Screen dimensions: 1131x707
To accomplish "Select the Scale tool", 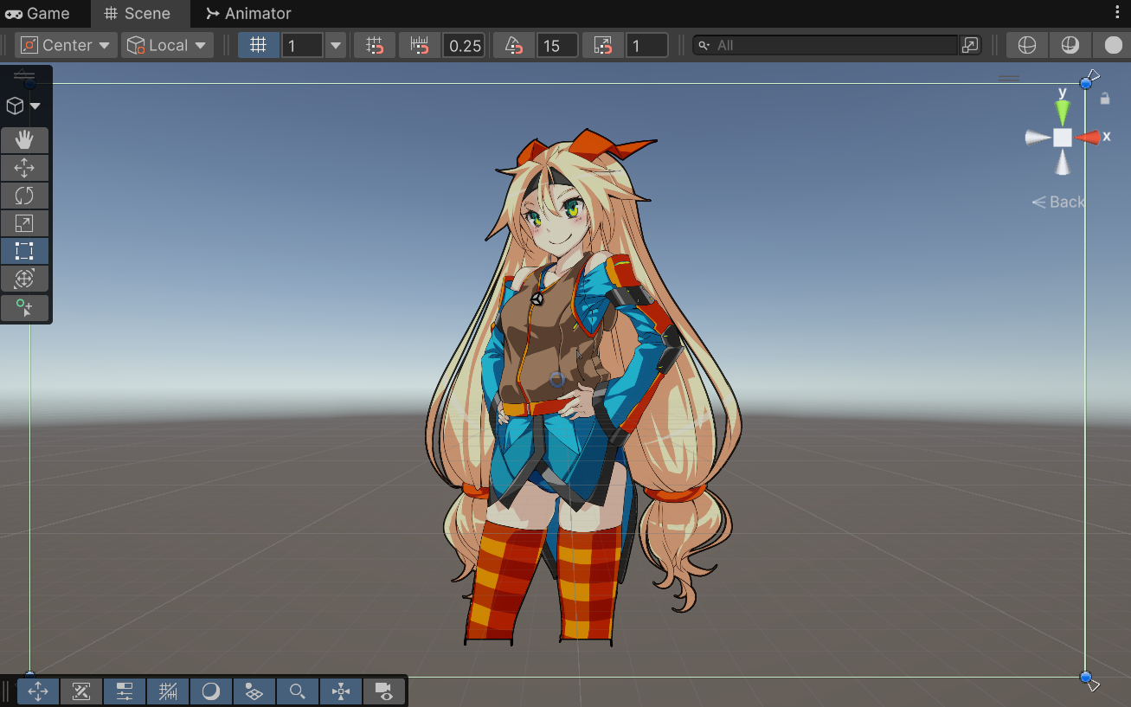I will tap(24, 223).
